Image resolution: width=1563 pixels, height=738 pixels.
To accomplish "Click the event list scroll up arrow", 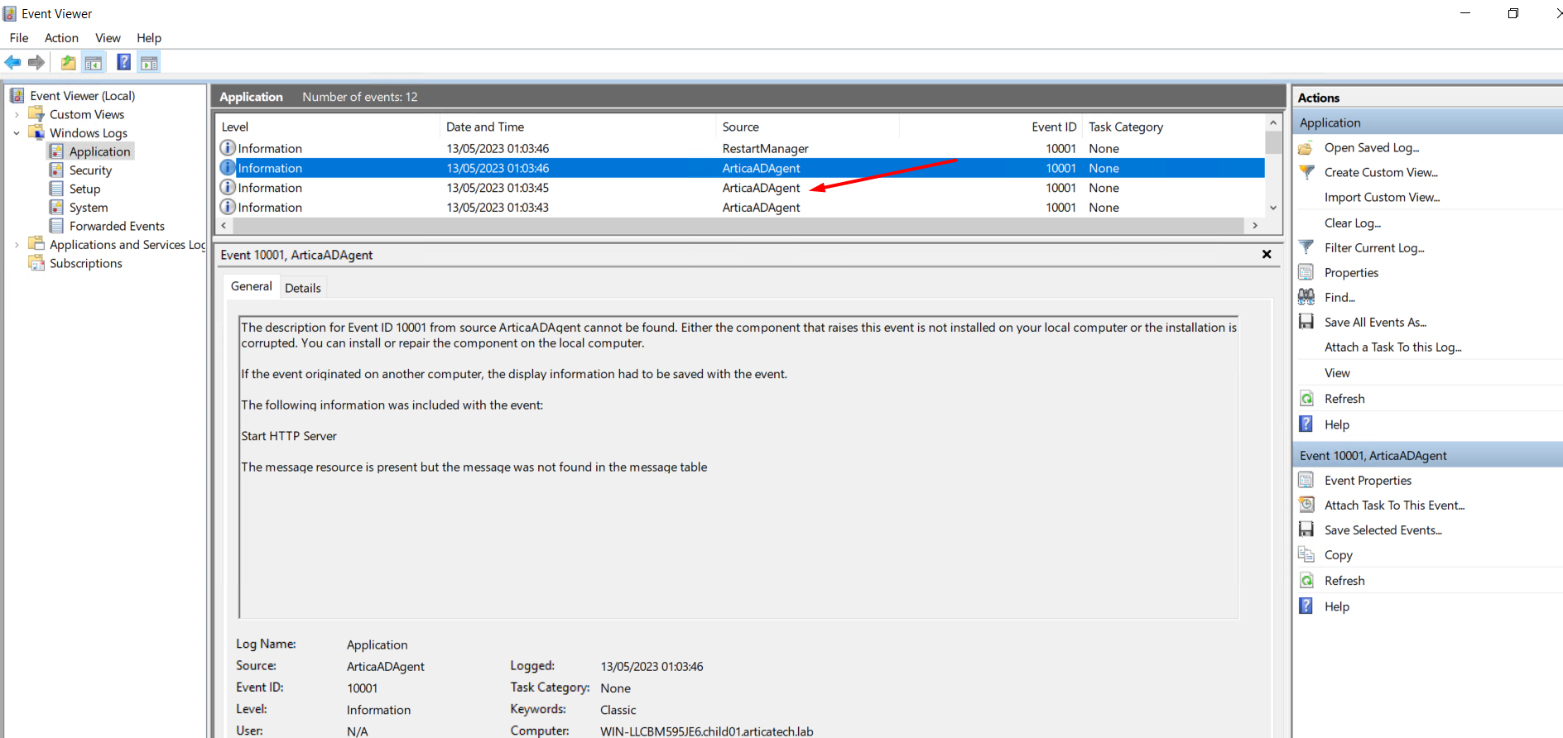I will (1273, 122).
